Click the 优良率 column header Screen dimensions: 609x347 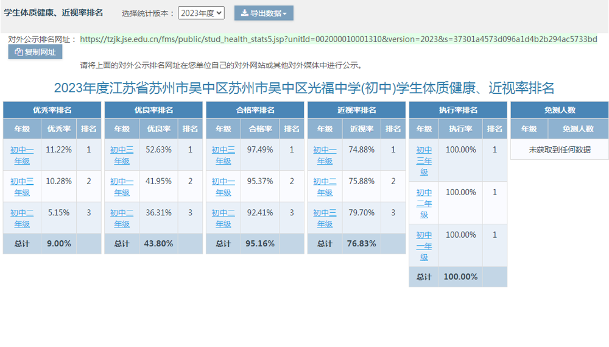pyautogui.click(x=158, y=129)
